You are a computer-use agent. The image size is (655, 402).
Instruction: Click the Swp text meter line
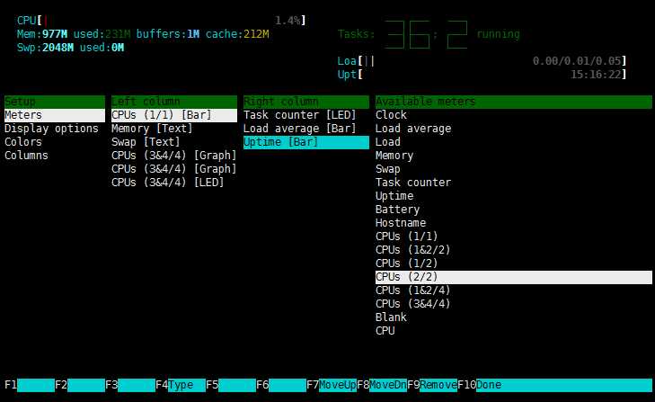pyautogui.click(x=70, y=48)
